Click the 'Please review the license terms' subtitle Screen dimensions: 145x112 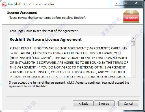click(x=47, y=18)
